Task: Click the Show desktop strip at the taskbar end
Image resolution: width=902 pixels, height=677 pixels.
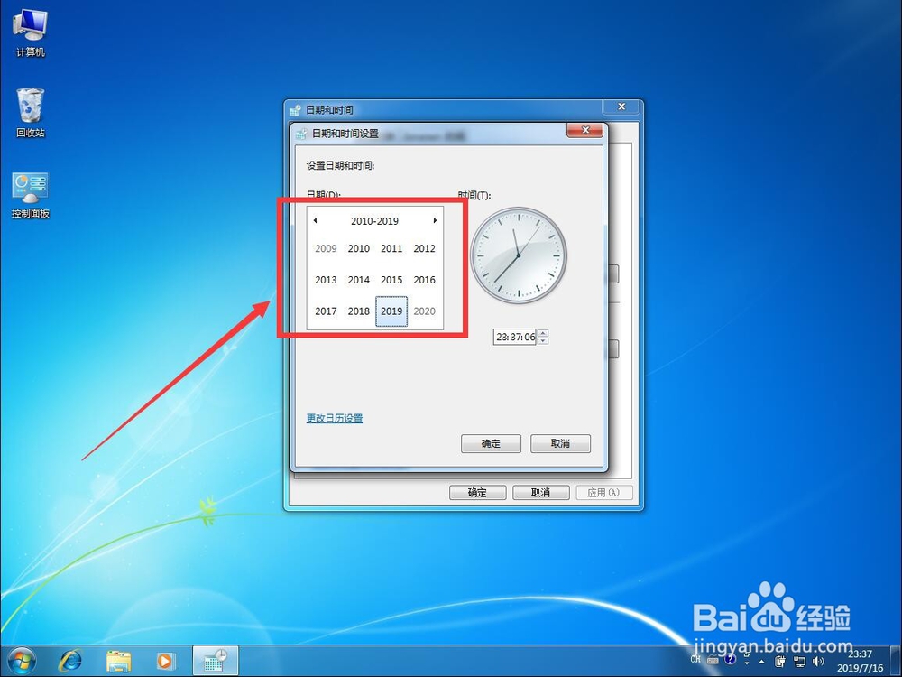Action: [895, 661]
